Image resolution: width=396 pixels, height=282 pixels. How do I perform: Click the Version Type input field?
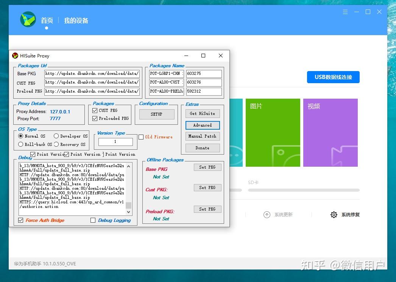[x=115, y=141]
